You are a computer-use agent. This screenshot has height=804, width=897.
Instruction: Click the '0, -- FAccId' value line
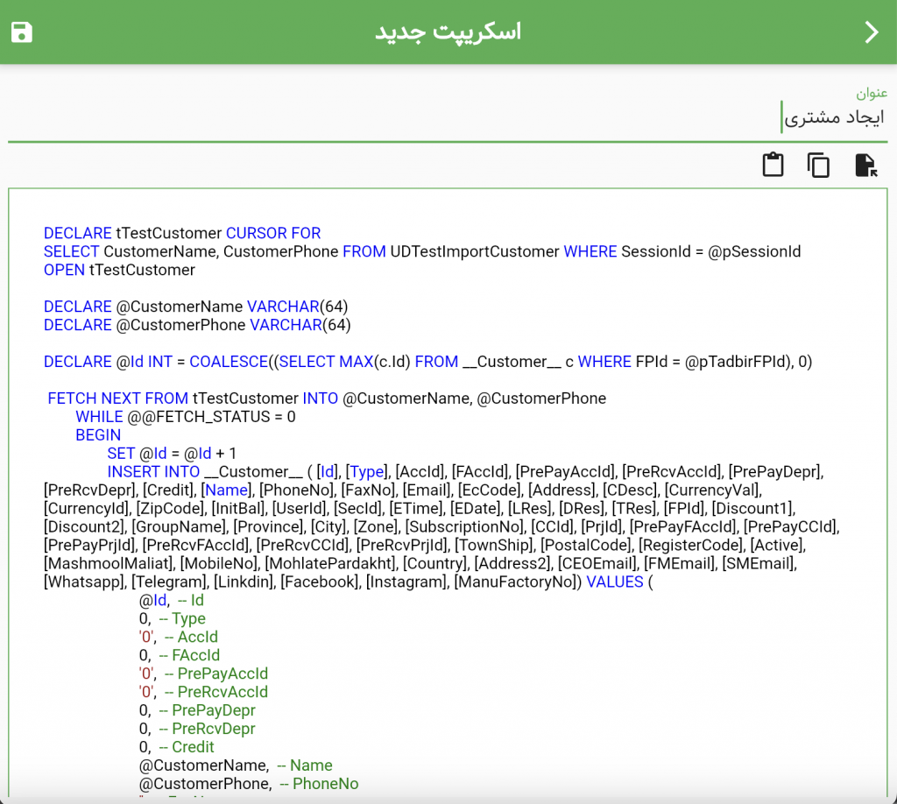(179, 655)
